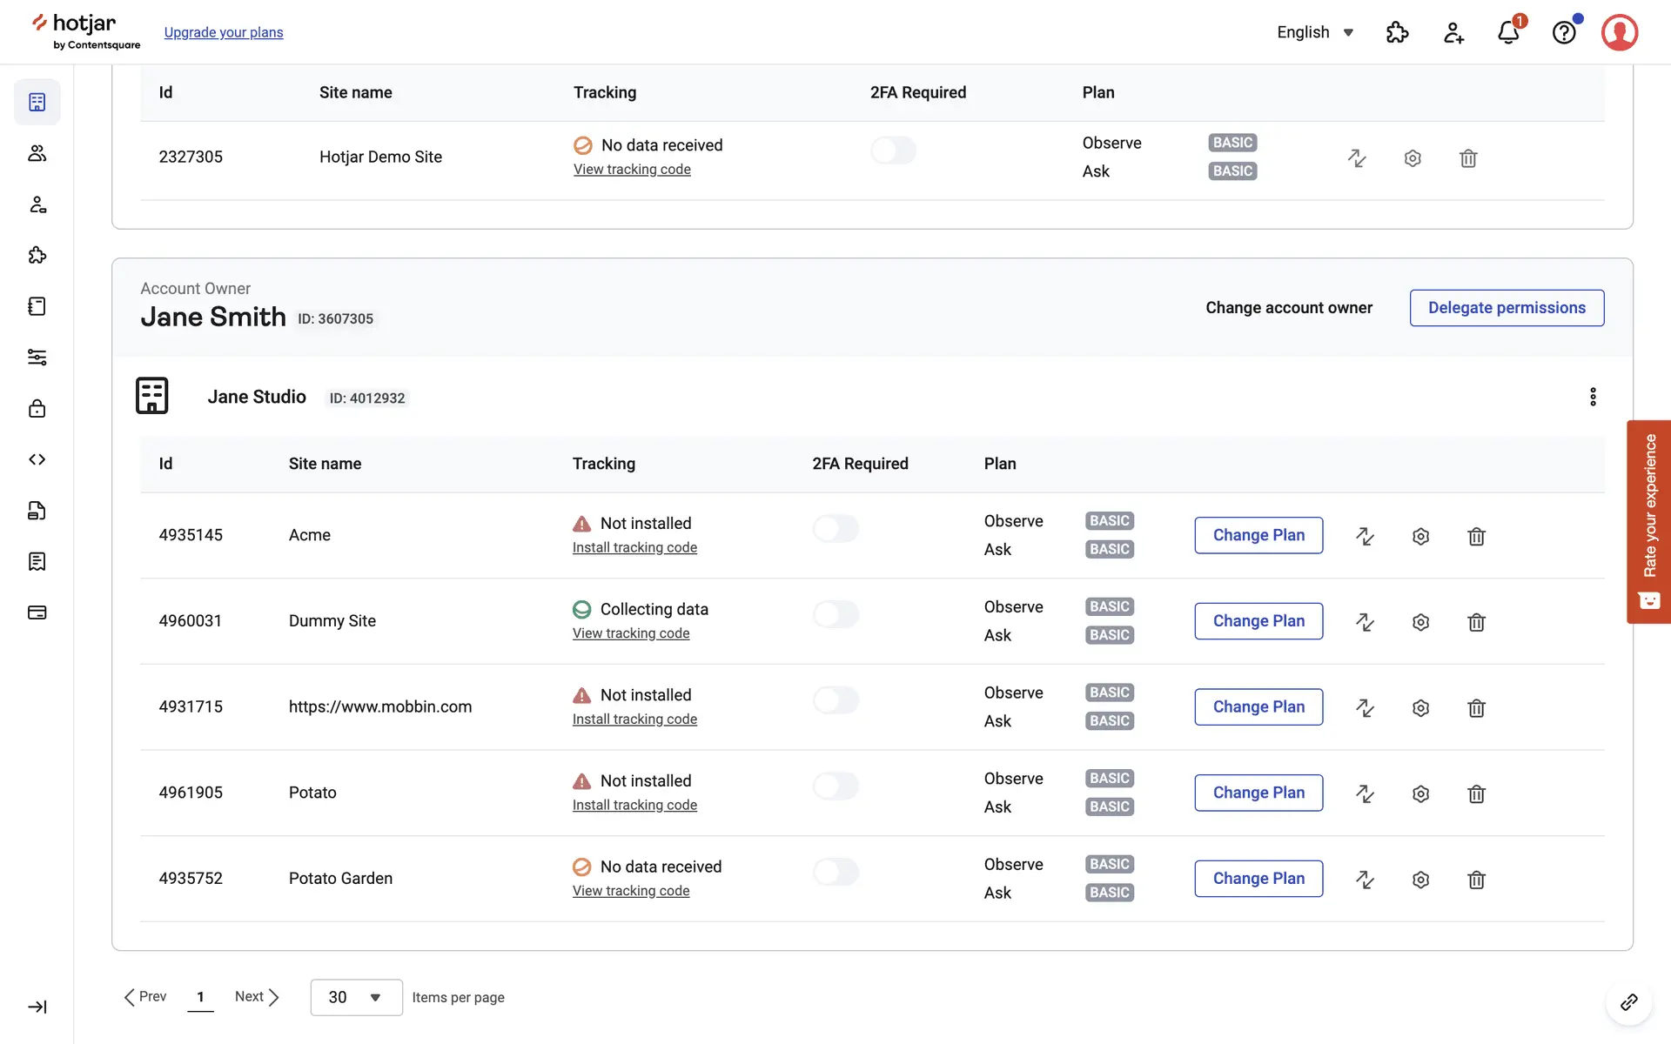Open the English language dropdown
This screenshot has width=1671, height=1044.
(1315, 32)
